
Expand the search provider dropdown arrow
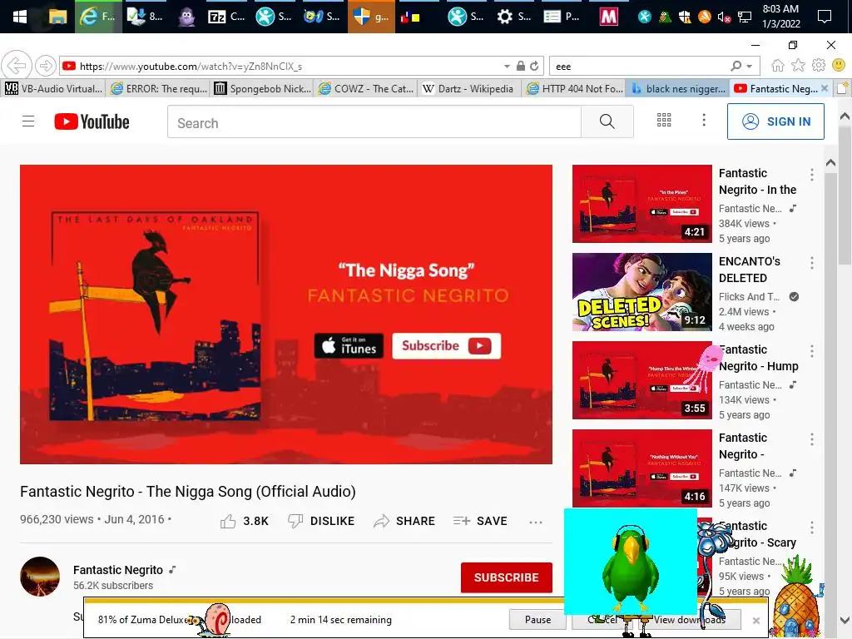point(750,67)
